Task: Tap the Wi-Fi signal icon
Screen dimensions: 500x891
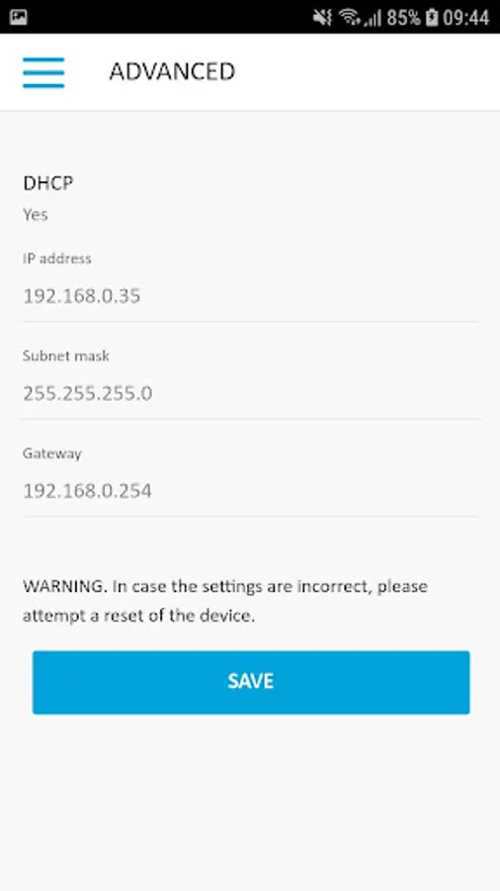Action: (x=349, y=17)
